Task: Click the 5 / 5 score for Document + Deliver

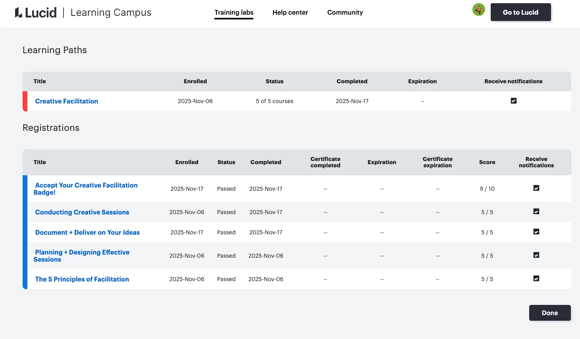Action: [487, 232]
